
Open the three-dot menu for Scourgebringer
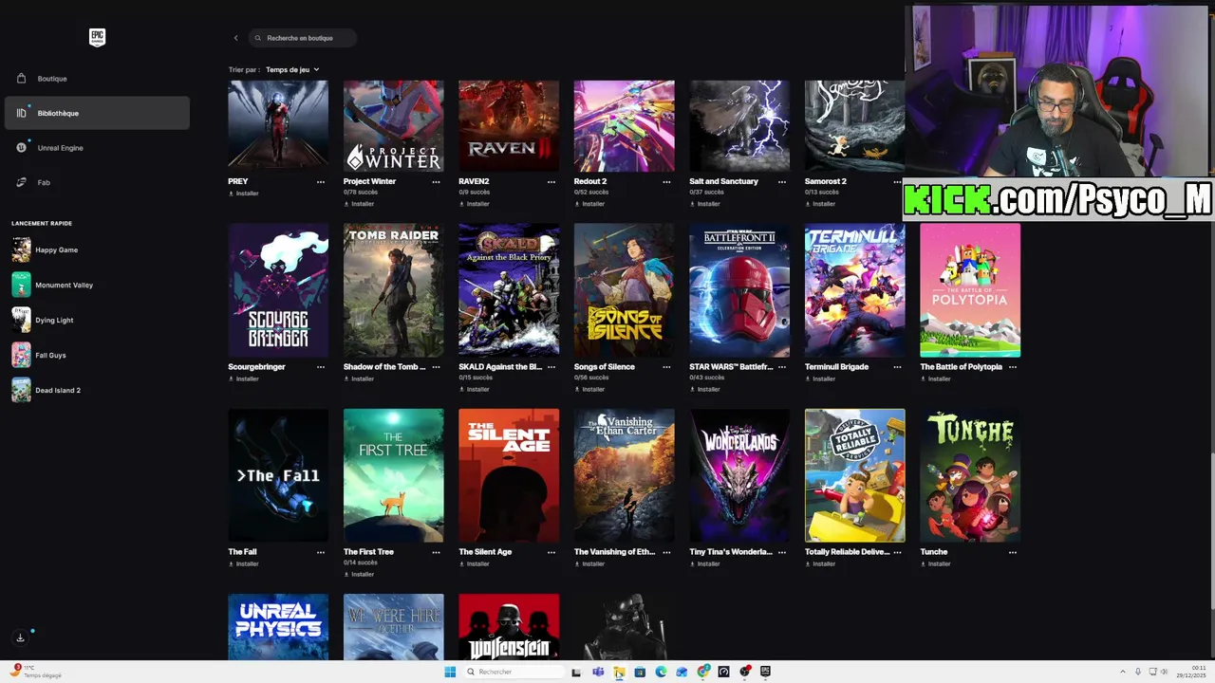pyautogui.click(x=321, y=367)
